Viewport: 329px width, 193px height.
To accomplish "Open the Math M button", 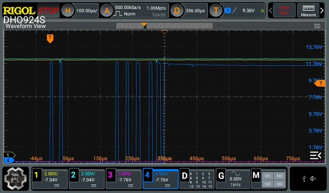I will coord(256,175).
